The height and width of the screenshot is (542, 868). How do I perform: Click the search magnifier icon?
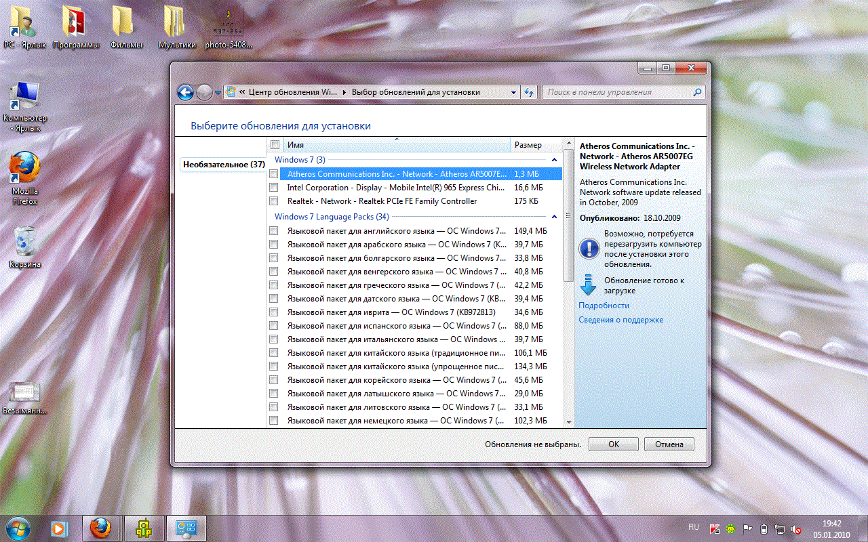697,92
